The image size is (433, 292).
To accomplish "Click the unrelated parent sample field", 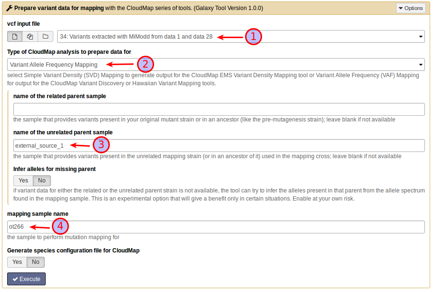I will click(x=219, y=145).
